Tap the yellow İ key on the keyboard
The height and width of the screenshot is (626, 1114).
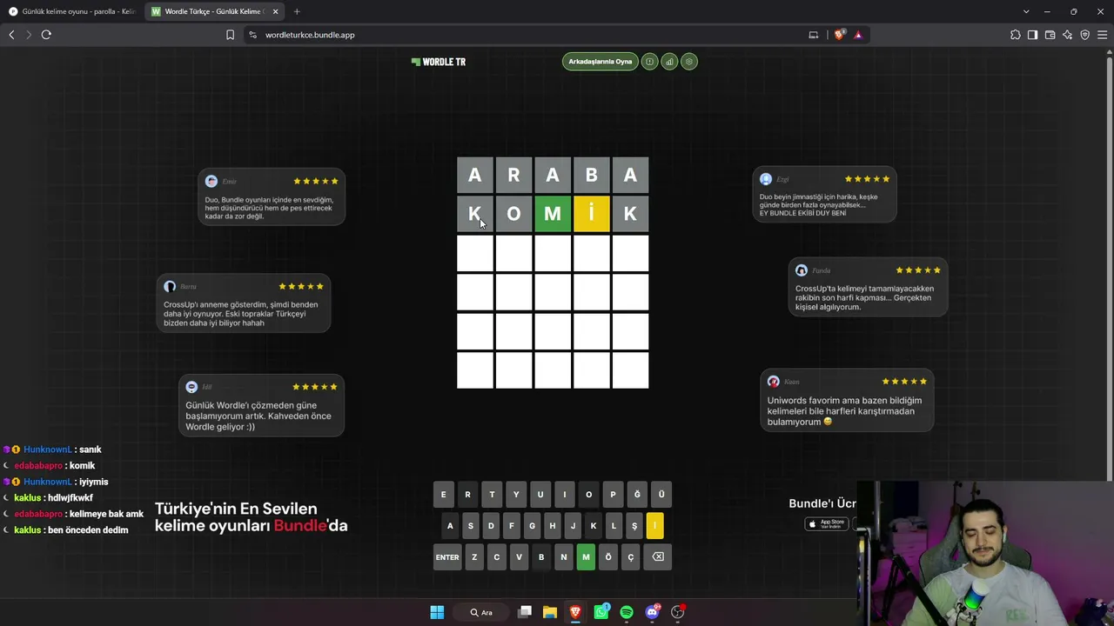click(654, 525)
